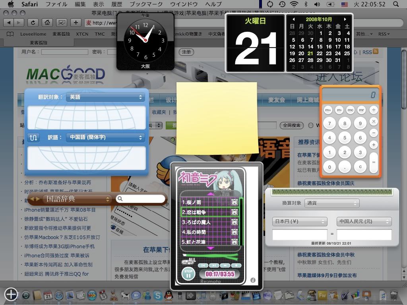Click the Dashboard plus button to add widgets
Viewport: 407px width, 305px height.
pos(11,294)
